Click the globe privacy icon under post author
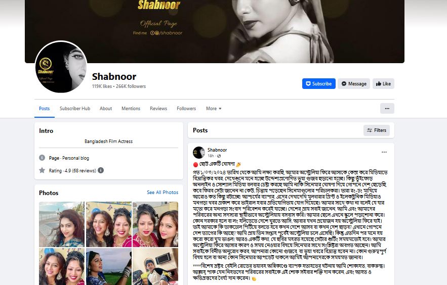The image size is (447, 285). tap(219, 156)
